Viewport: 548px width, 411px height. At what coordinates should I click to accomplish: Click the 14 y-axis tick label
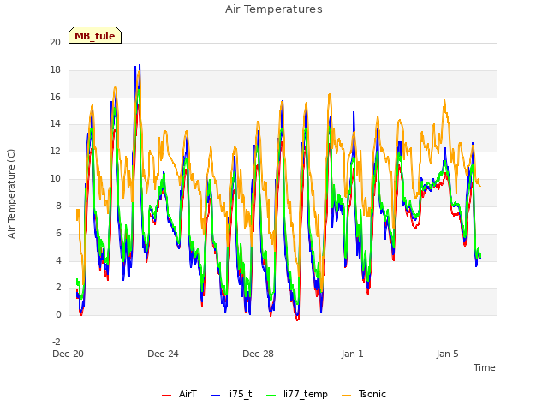[55, 123]
